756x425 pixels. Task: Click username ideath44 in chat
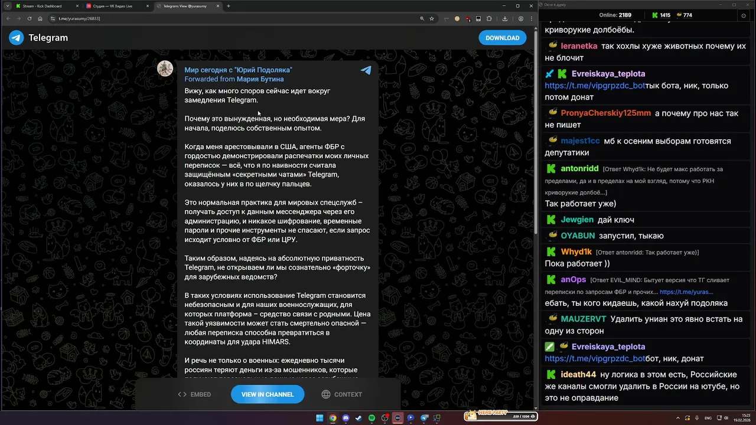click(x=578, y=375)
